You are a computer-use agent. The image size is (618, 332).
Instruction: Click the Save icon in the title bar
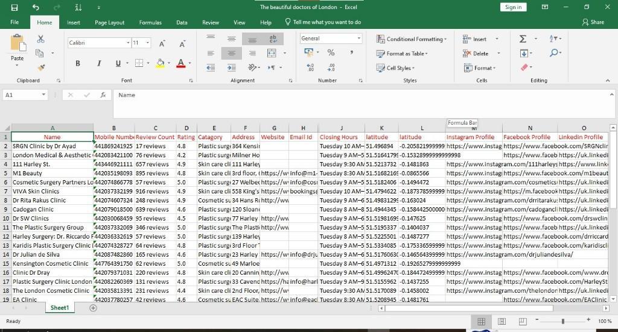point(14,7)
